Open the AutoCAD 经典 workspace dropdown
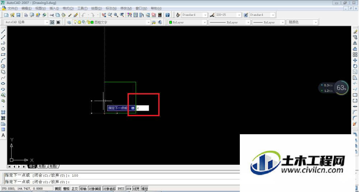This screenshot has height=192, width=359. [x=26, y=22]
